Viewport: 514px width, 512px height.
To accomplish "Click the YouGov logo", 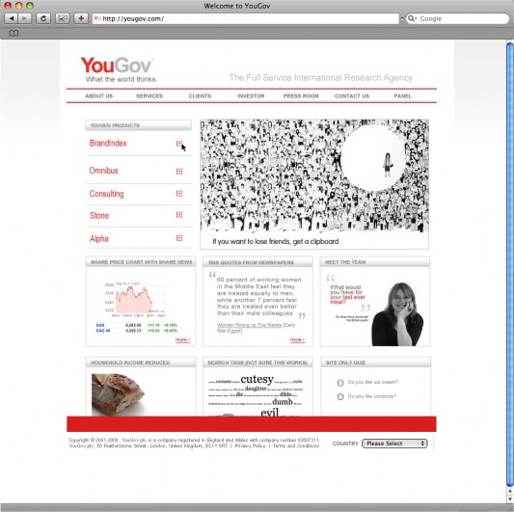I will coord(117,66).
